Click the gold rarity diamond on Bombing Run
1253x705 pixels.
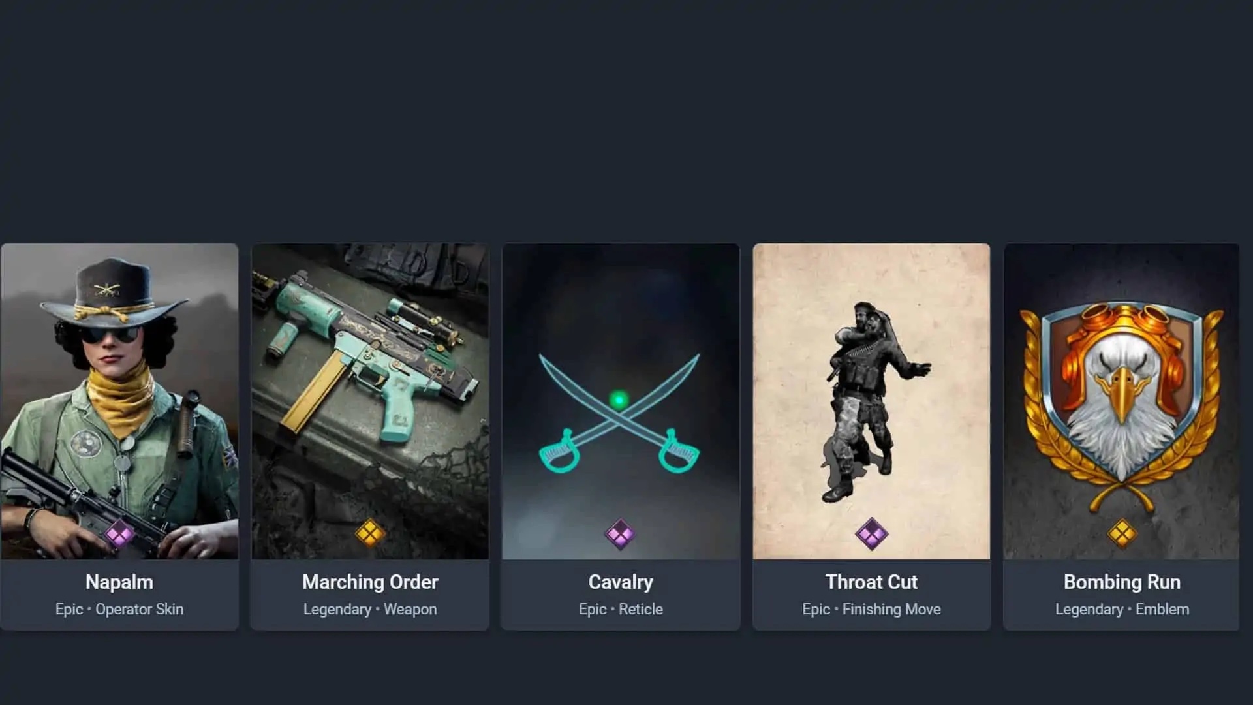(x=1122, y=534)
